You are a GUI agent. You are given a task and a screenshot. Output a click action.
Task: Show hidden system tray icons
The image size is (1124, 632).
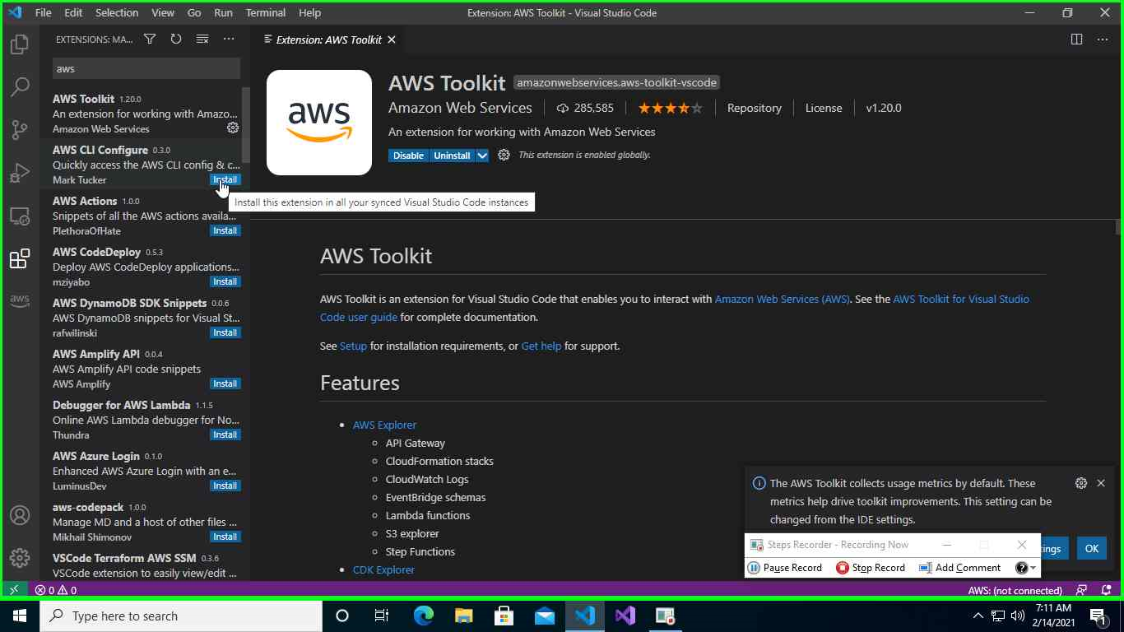978,616
